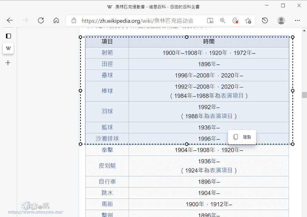Open browsing history icon
The width and height of the screenshot is (307, 217).
point(265,20)
